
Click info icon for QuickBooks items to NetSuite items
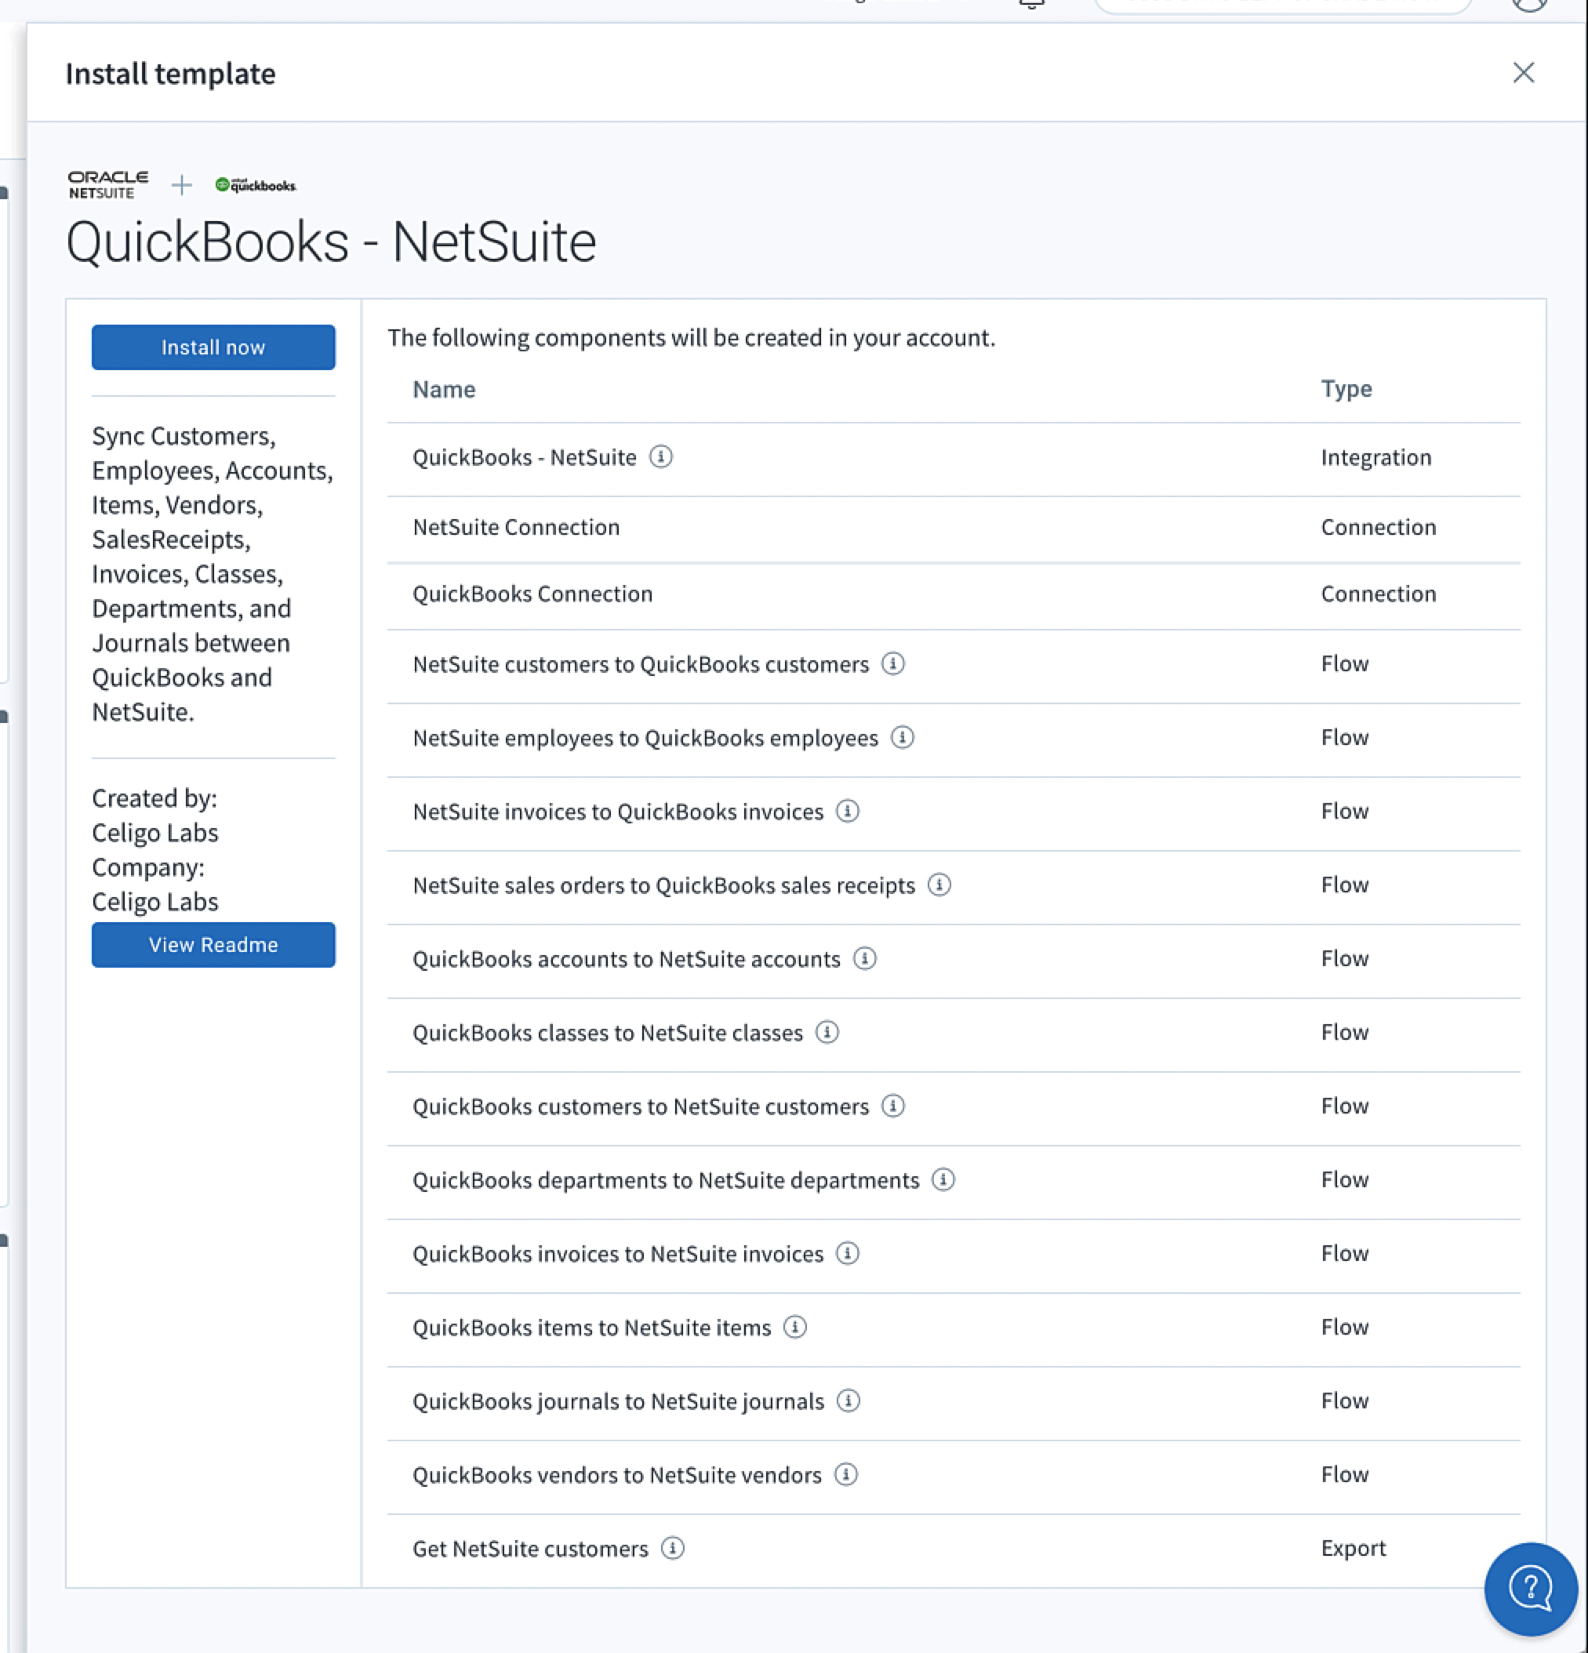point(795,1327)
